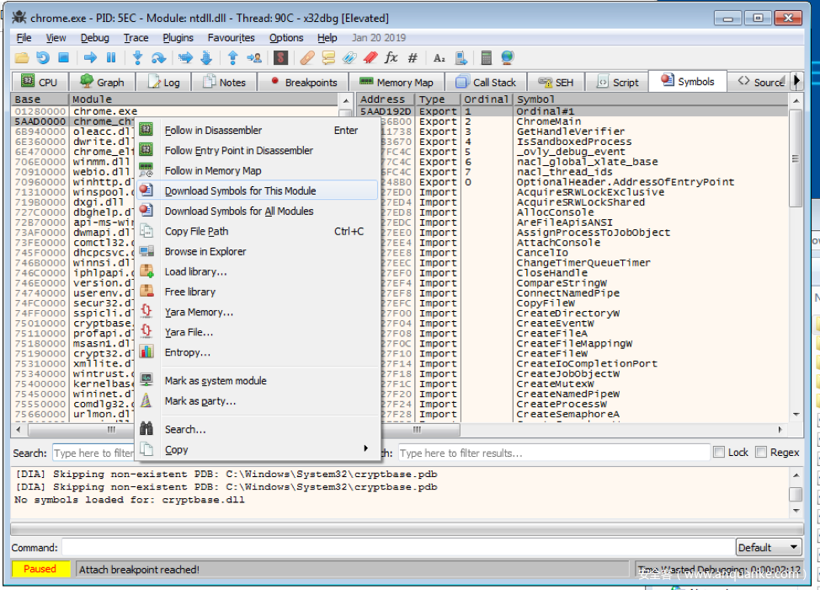Open comments with the speech bubble icon
This screenshot has height=590, width=820.
(x=328, y=57)
